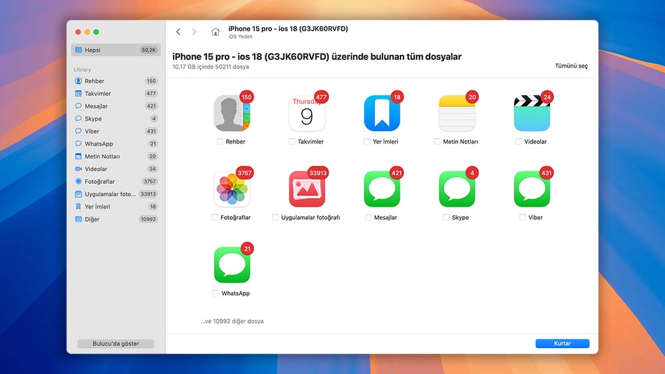This screenshot has height=374, width=665.
Task: Click the green zoom window button
Action: click(96, 32)
